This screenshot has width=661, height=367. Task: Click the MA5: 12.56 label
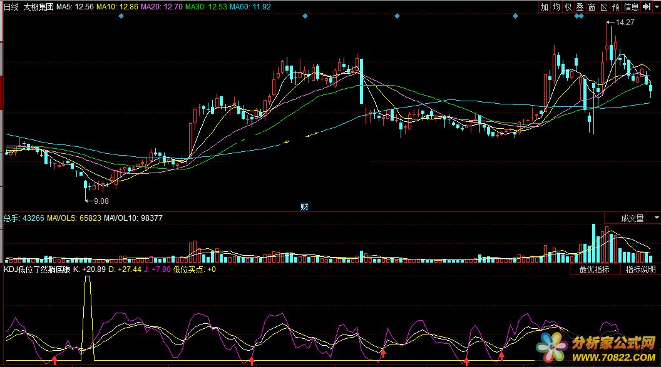pyautogui.click(x=75, y=7)
